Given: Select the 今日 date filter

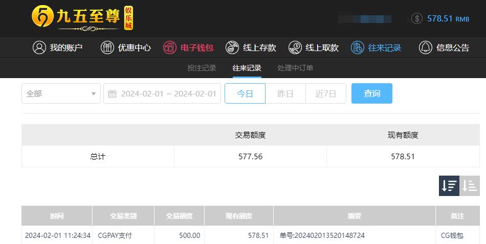Looking at the screenshot, I should [245, 93].
